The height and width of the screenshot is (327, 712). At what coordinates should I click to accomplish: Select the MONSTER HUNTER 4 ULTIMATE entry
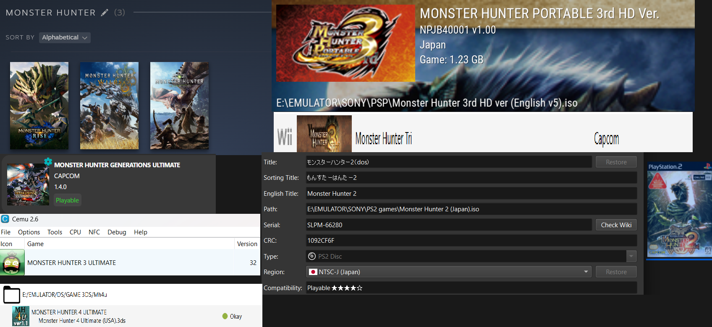tap(69, 312)
